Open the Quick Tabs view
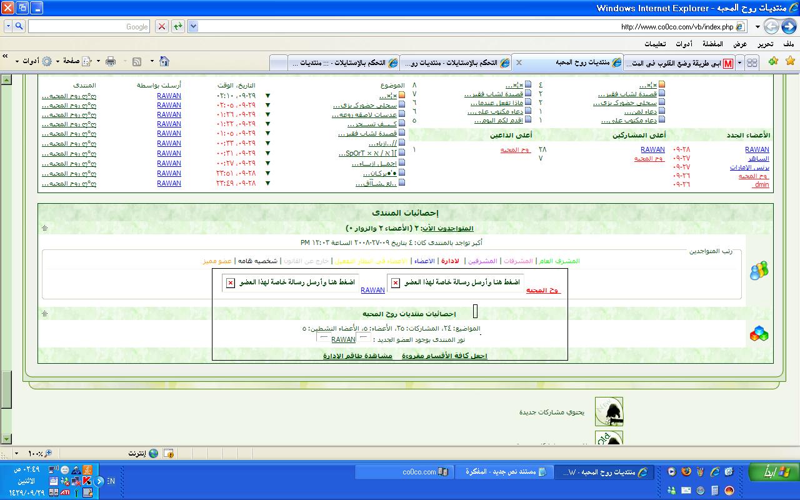Viewport: 800px width, 500px height. [x=752, y=63]
